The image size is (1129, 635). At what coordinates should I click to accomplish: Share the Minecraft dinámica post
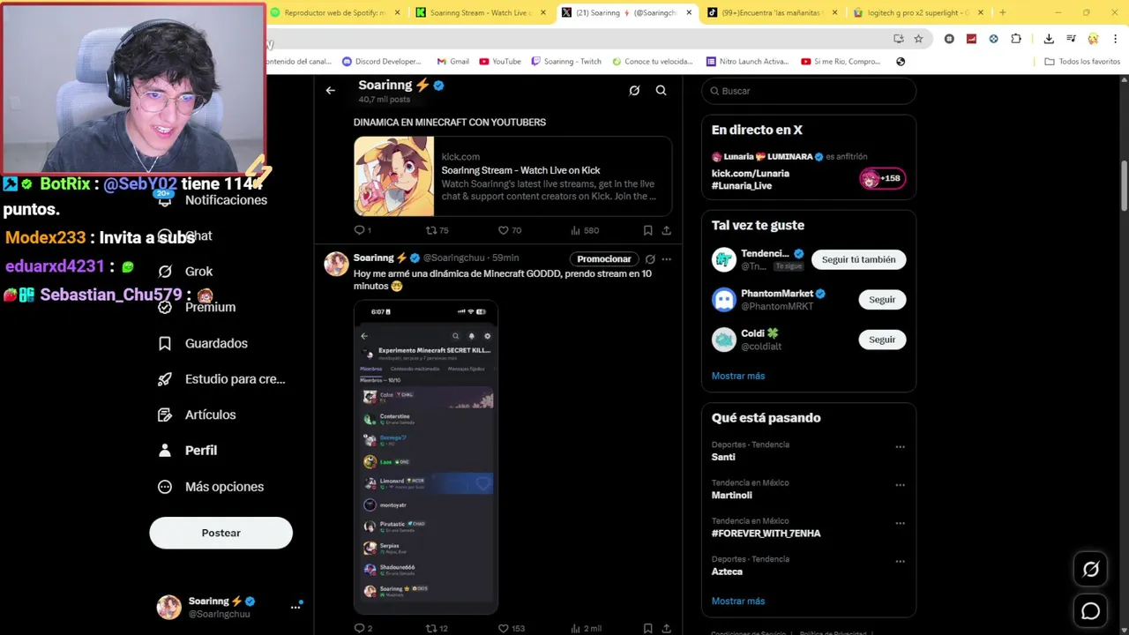point(666,628)
